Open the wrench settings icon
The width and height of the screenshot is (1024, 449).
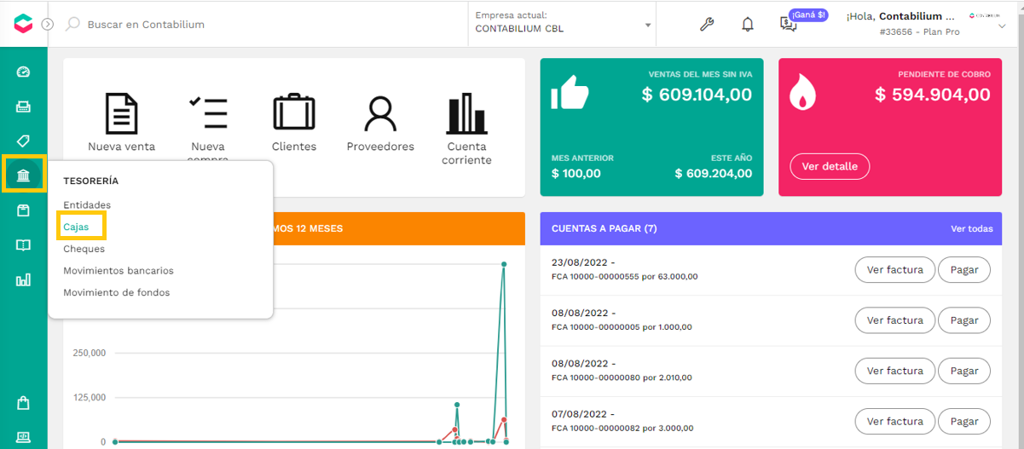tap(707, 24)
